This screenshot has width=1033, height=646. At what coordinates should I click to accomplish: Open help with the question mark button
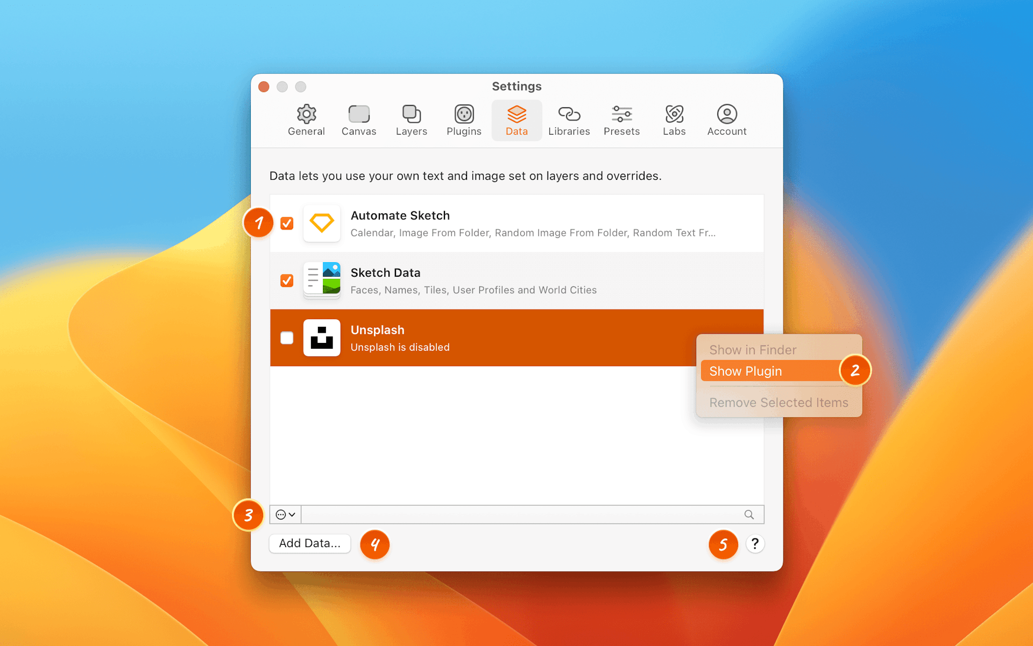pyautogui.click(x=755, y=544)
